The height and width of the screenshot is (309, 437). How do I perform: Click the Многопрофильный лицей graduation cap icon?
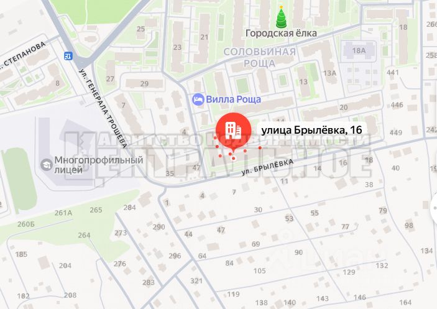coord(47,165)
